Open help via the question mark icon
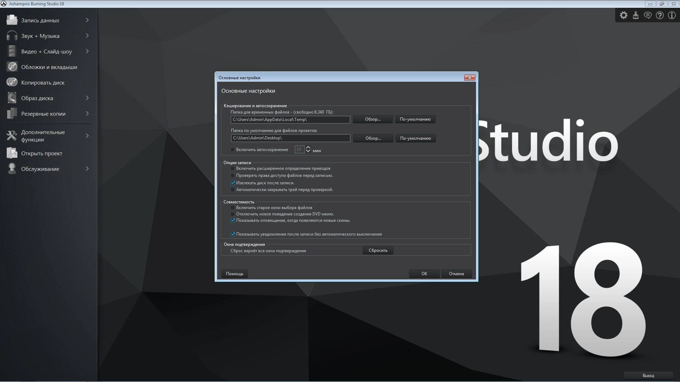Screen dimensions: 680x382 pos(660,15)
